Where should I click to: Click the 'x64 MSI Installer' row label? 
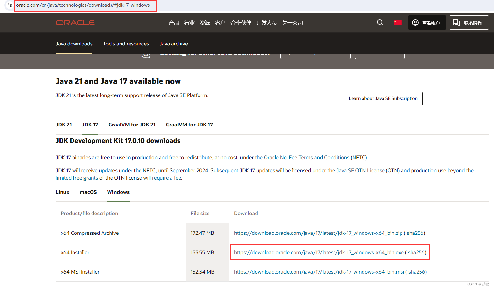[x=80, y=272]
